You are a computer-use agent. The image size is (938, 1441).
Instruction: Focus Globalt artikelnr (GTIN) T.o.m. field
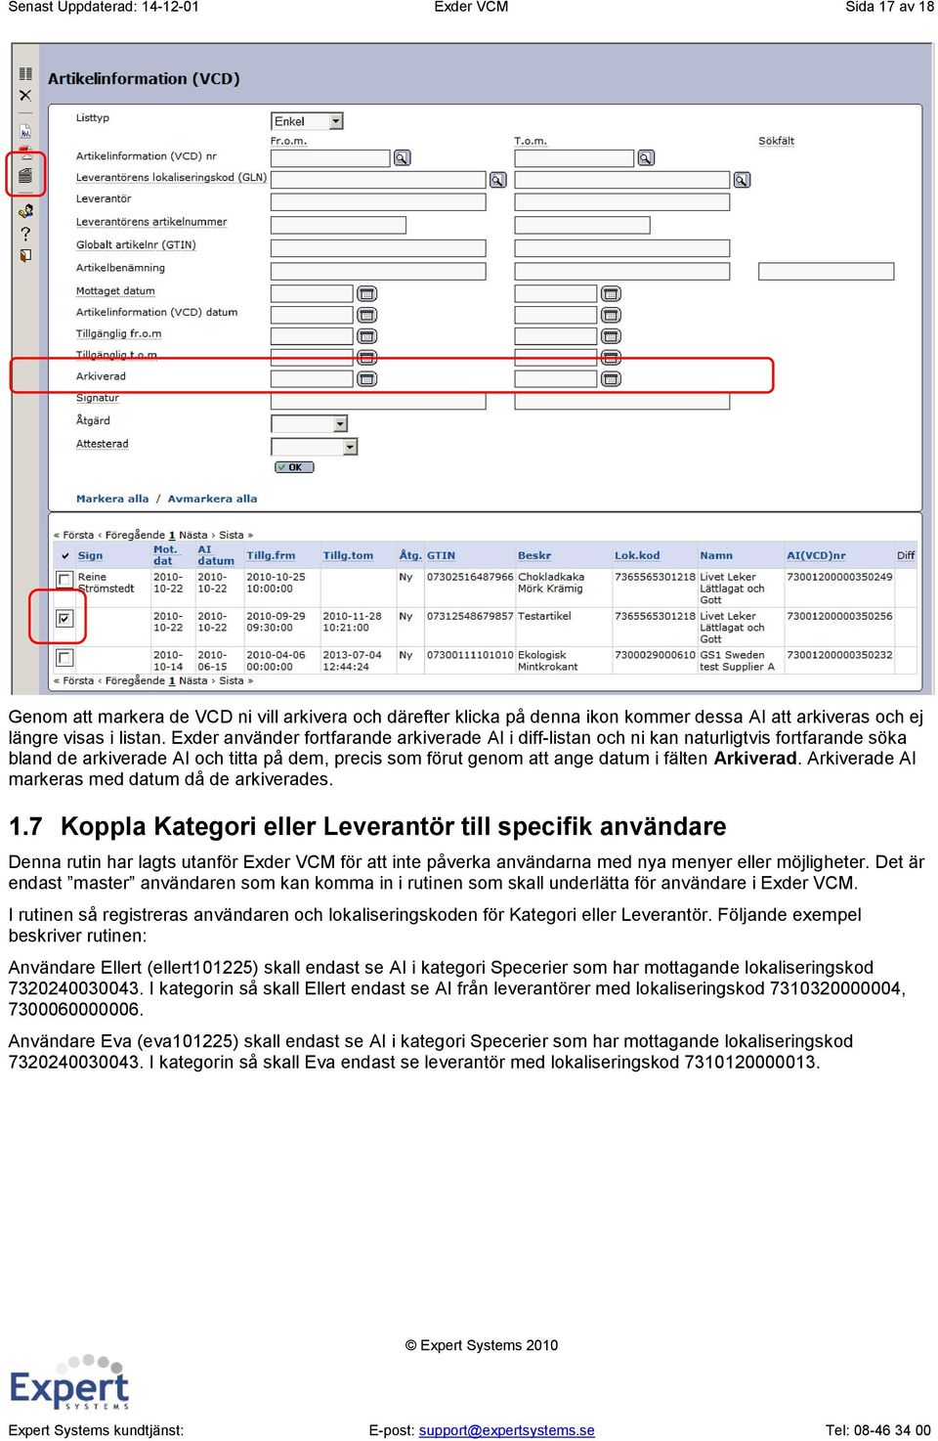622,248
